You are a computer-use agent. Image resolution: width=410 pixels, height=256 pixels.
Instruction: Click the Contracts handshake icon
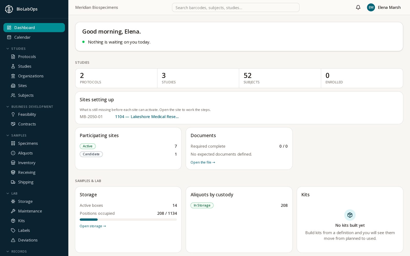pyautogui.click(x=13, y=124)
